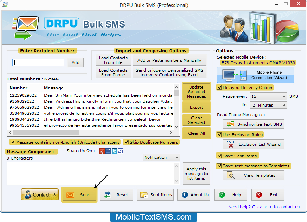Viewport: 307px width, 222px height.
Task: Click Load Contacts From Phone
Action: [x=113, y=73]
